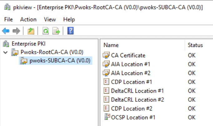Click the OK status of CDP Location #2
This screenshot has width=213, height=126.
point(192,109)
